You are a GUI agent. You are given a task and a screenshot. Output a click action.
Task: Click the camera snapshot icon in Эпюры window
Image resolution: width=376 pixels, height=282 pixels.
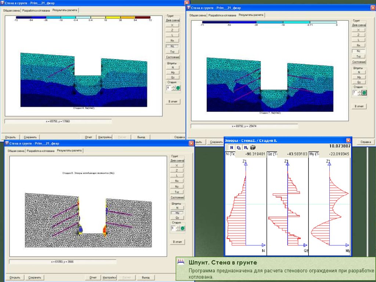(x=253, y=147)
